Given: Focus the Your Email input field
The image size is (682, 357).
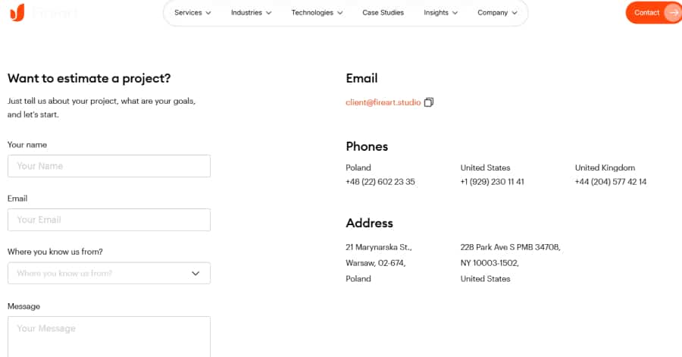Looking at the screenshot, I should [x=108, y=220].
